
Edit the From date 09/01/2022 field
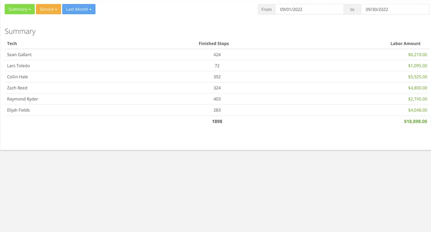[x=309, y=9]
